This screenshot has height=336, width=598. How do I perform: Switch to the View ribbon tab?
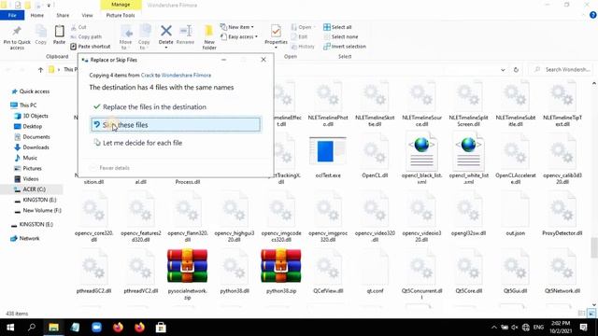87,15
